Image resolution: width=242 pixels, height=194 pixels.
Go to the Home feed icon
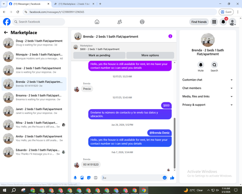pos(97,22)
